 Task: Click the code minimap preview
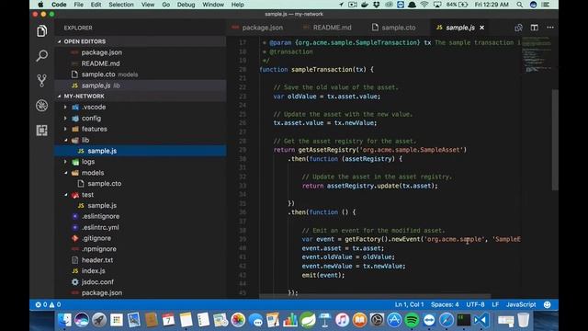537,54
